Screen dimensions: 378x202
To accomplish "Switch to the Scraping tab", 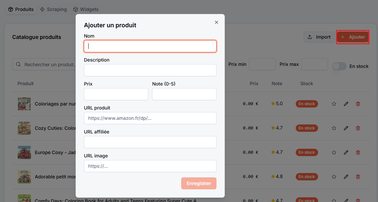I will point(53,9).
